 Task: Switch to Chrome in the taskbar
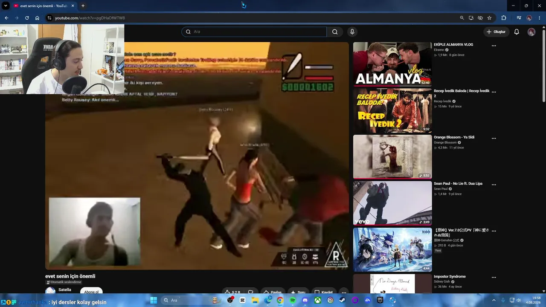280,300
